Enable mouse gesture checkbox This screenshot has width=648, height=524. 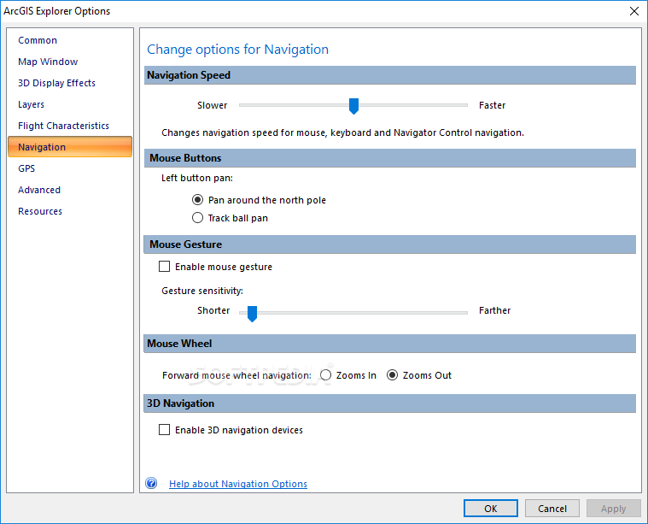[165, 266]
